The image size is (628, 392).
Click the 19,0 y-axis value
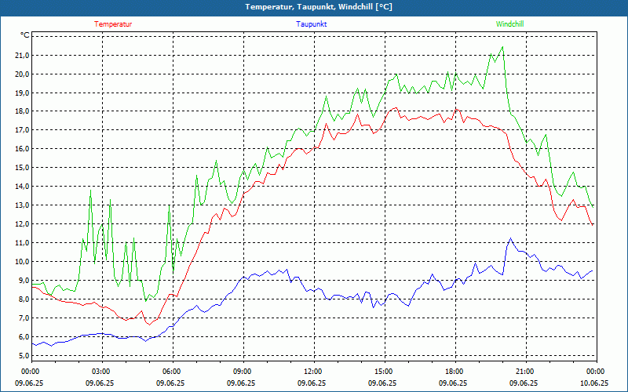[x=22, y=93]
